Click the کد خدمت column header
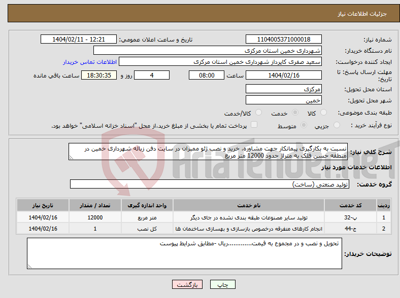The image size is (400, 298). pos(351,205)
